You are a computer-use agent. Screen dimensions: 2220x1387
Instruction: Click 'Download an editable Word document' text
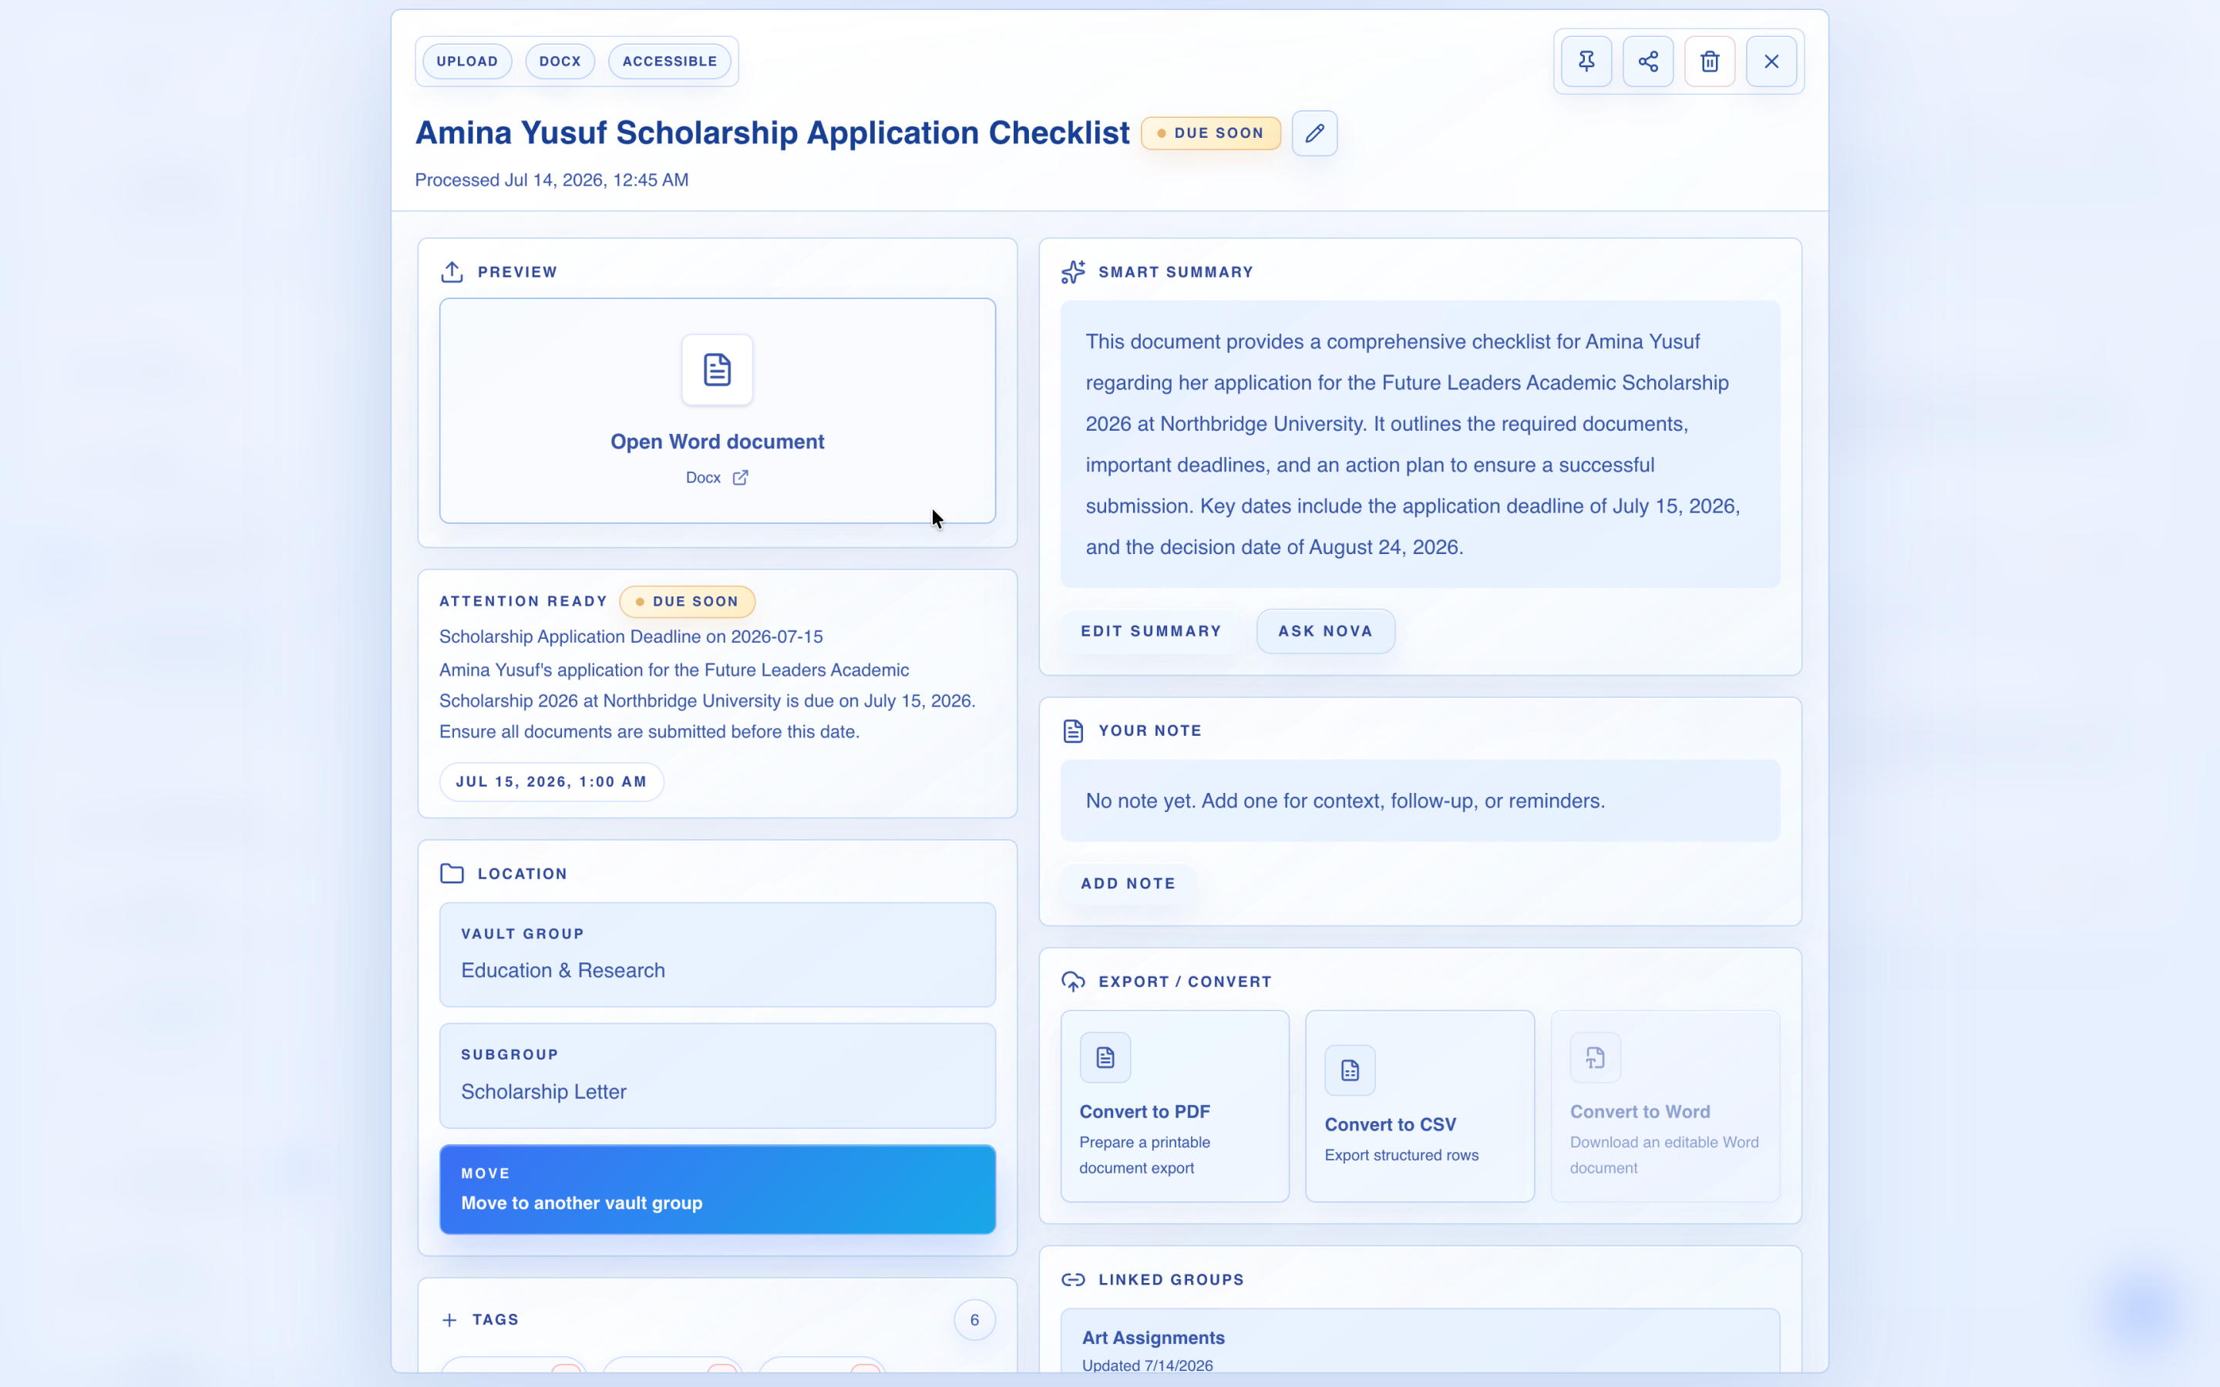(1663, 1155)
